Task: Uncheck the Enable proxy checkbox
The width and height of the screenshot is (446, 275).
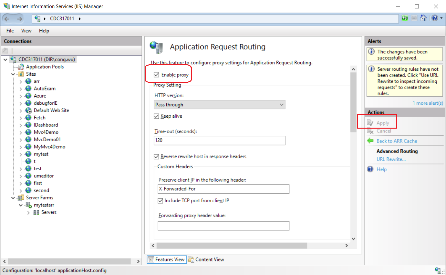Action: pos(157,74)
